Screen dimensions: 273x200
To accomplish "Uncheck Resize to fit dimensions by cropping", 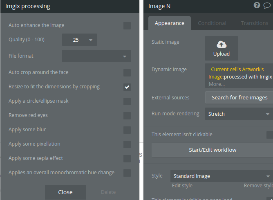I will [x=127, y=87].
